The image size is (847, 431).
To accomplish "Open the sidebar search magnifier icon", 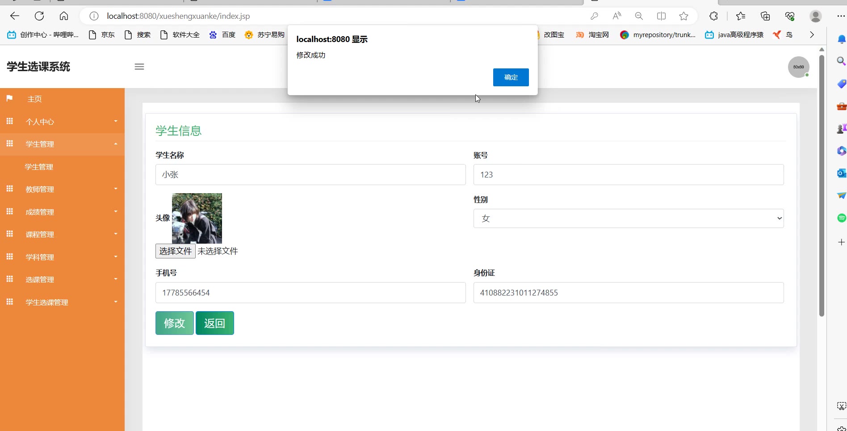I will (841, 61).
